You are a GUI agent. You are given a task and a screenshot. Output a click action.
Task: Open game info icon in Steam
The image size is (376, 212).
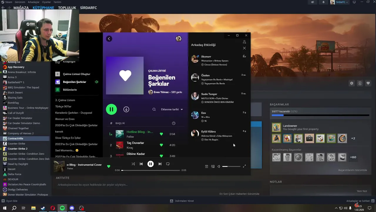click(x=360, y=83)
